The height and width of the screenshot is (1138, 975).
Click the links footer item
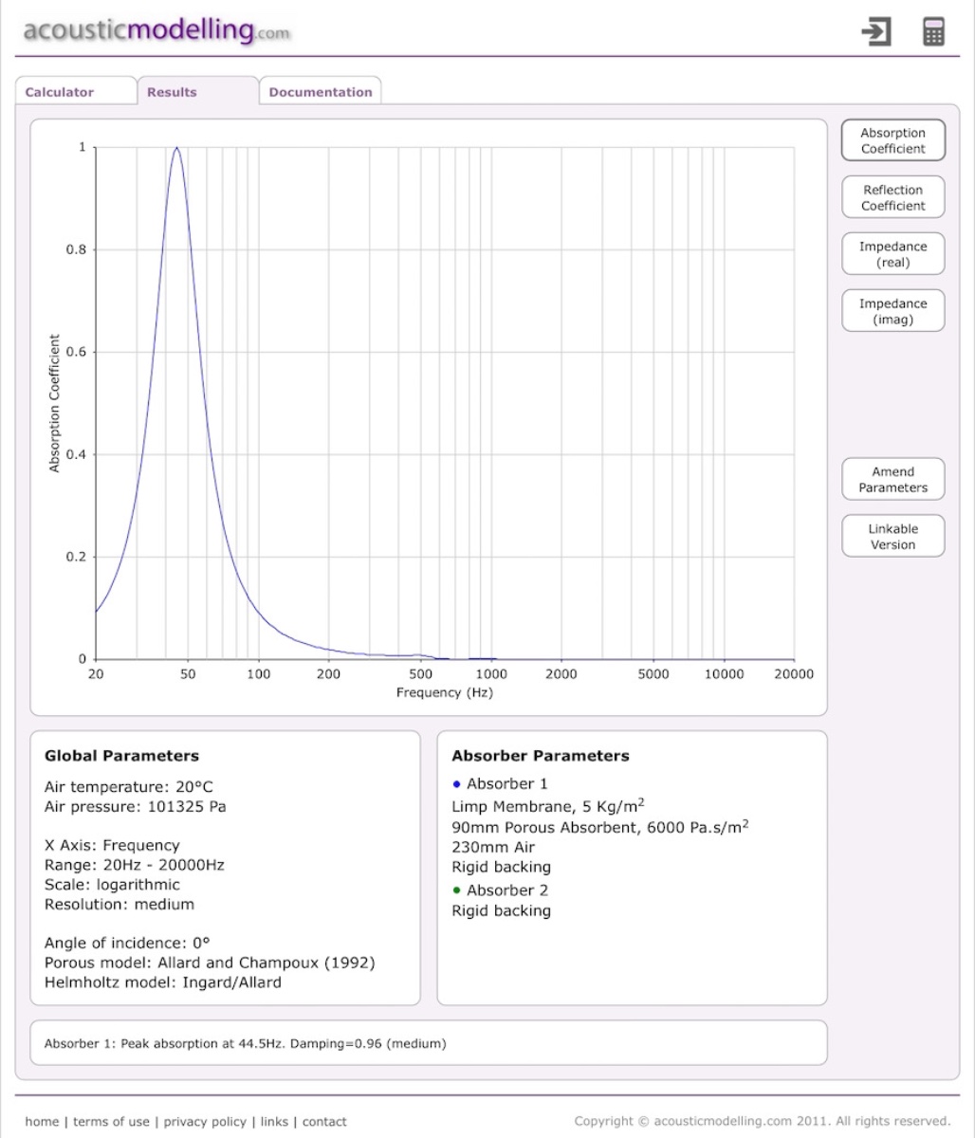point(274,1122)
